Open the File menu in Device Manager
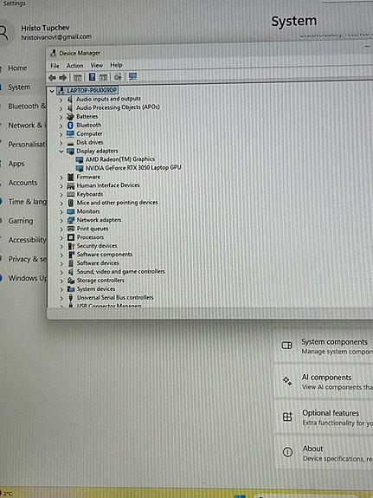 (55, 66)
